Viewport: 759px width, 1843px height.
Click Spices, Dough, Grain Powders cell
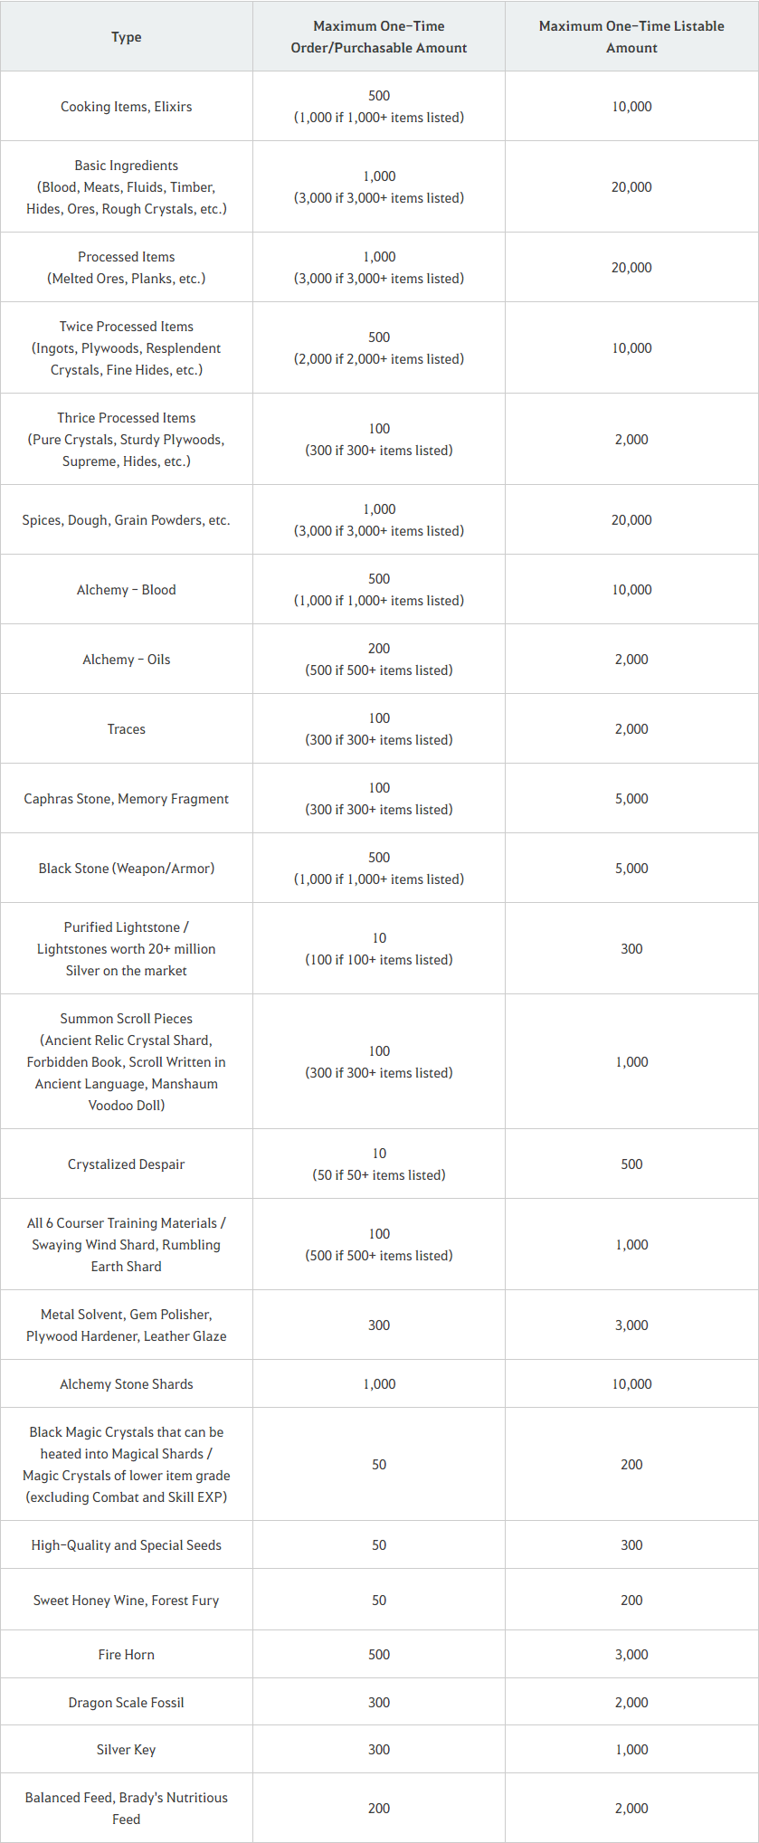click(x=127, y=520)
